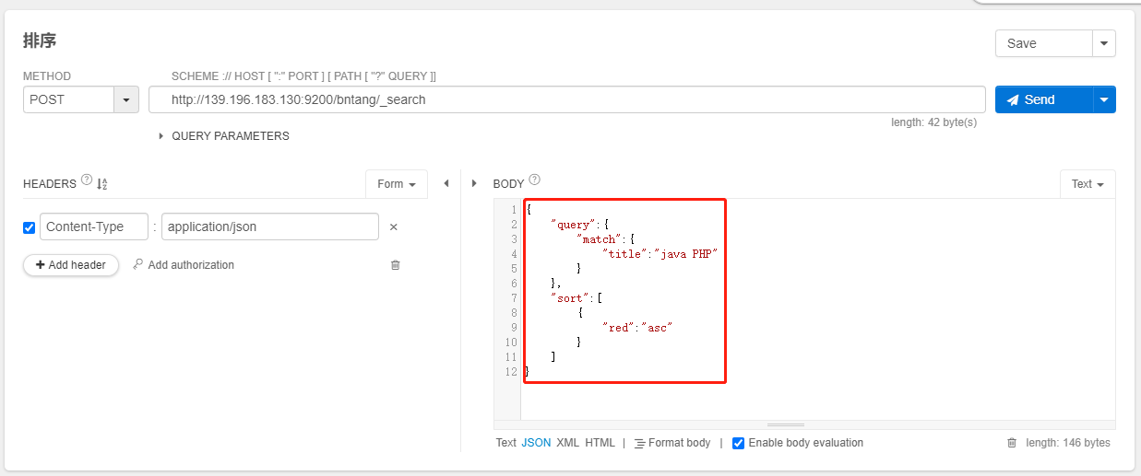This screenshot has height=476, width=1141.
Task: Delete all headers with trash icon
Action: point(396,265)
